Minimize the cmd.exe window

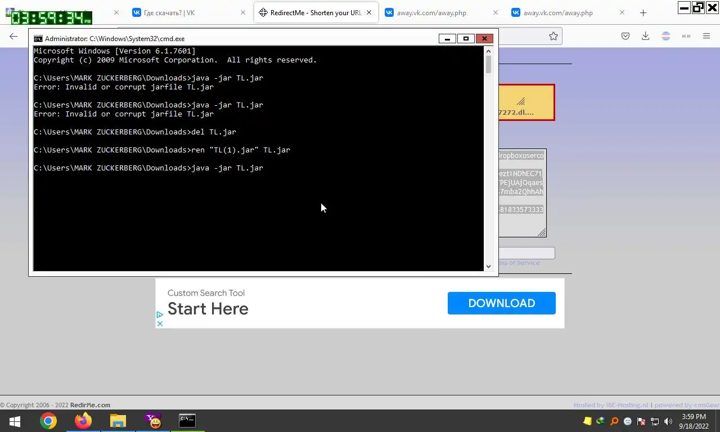(447, 38)
